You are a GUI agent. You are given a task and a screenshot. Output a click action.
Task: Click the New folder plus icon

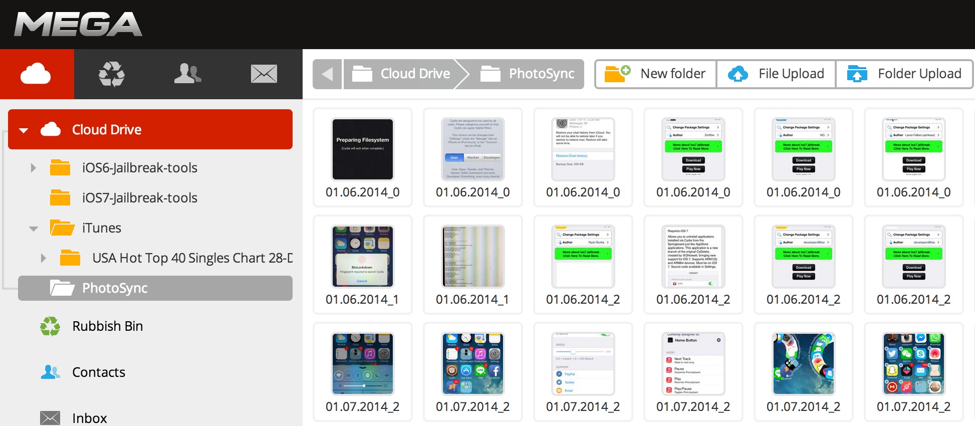click(617, 73)
